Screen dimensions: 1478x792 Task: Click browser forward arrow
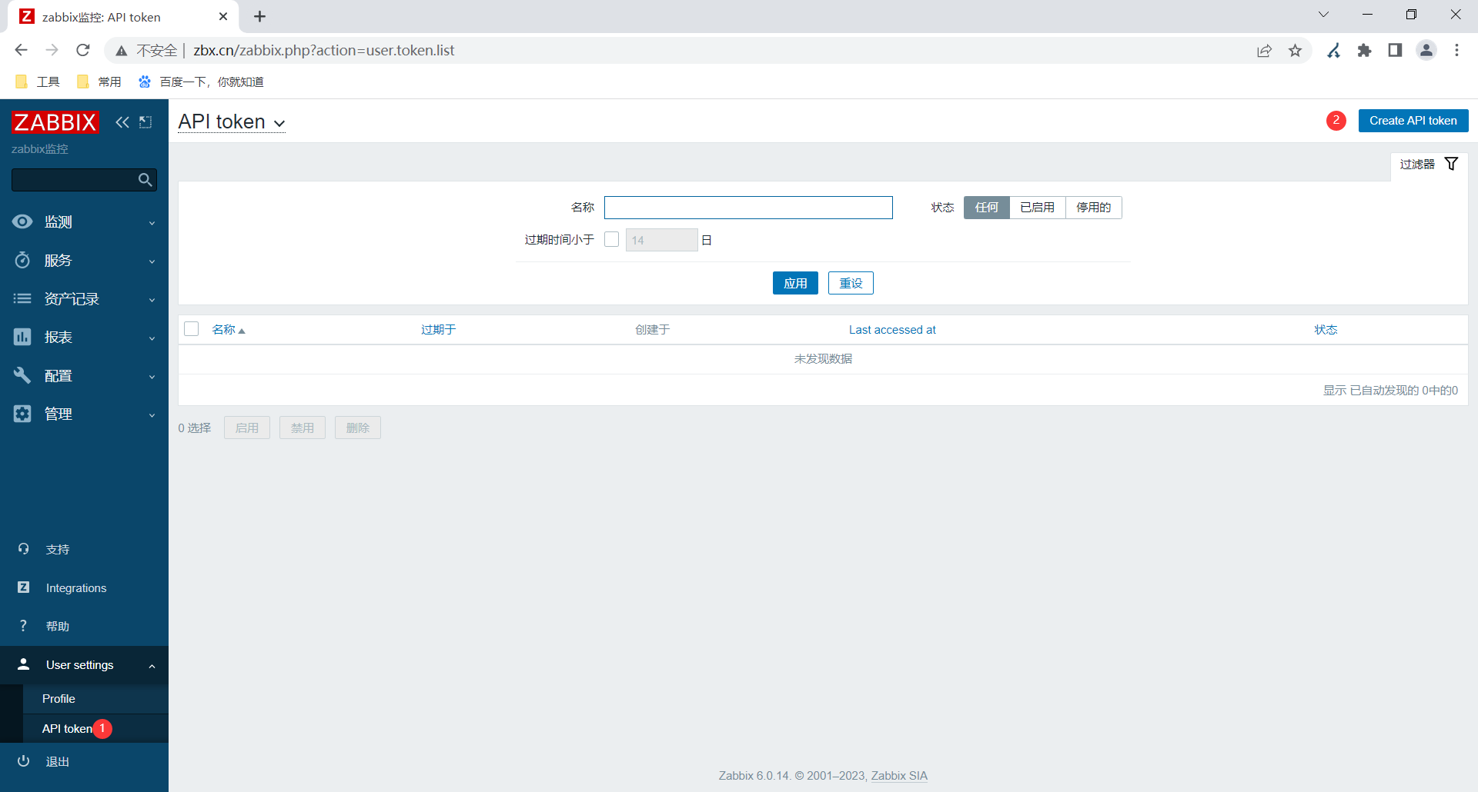click(52, 50)
